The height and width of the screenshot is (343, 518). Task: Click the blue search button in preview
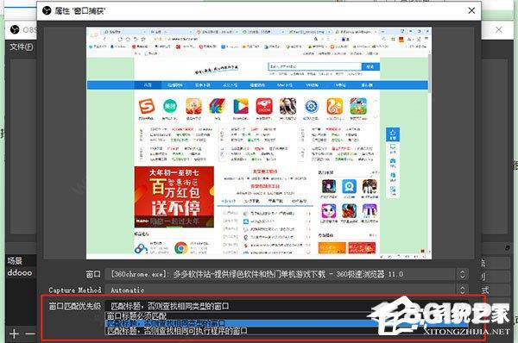(370, 66)
